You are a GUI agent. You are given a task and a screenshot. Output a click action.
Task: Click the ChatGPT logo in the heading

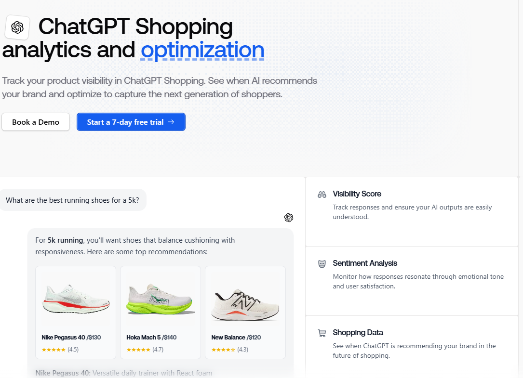point(17,27)
